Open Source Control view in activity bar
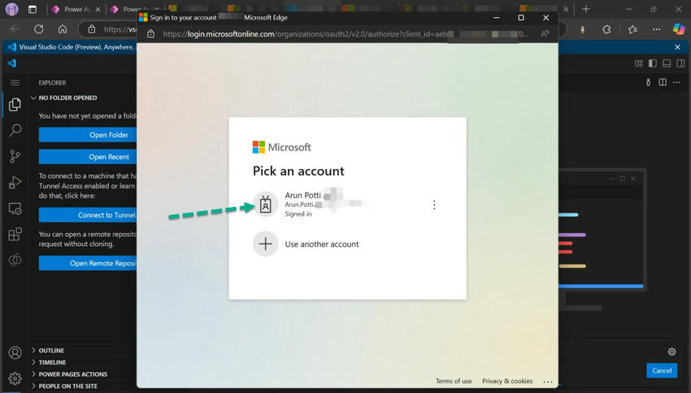Viewport: 691px width, 393px height. [15, 156]
